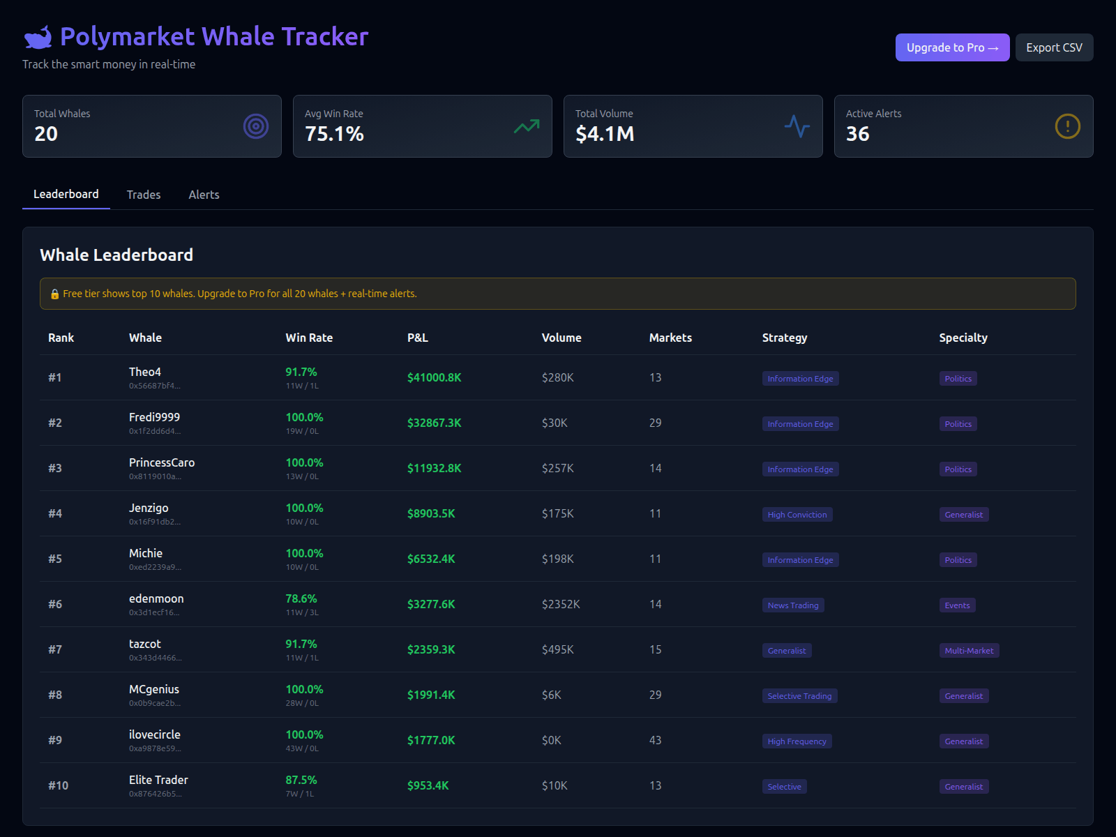Image resolution: width=1116 pixels, height=837 pixels.
Task: Click the Total Whales stat card
Action: (152, 126)
